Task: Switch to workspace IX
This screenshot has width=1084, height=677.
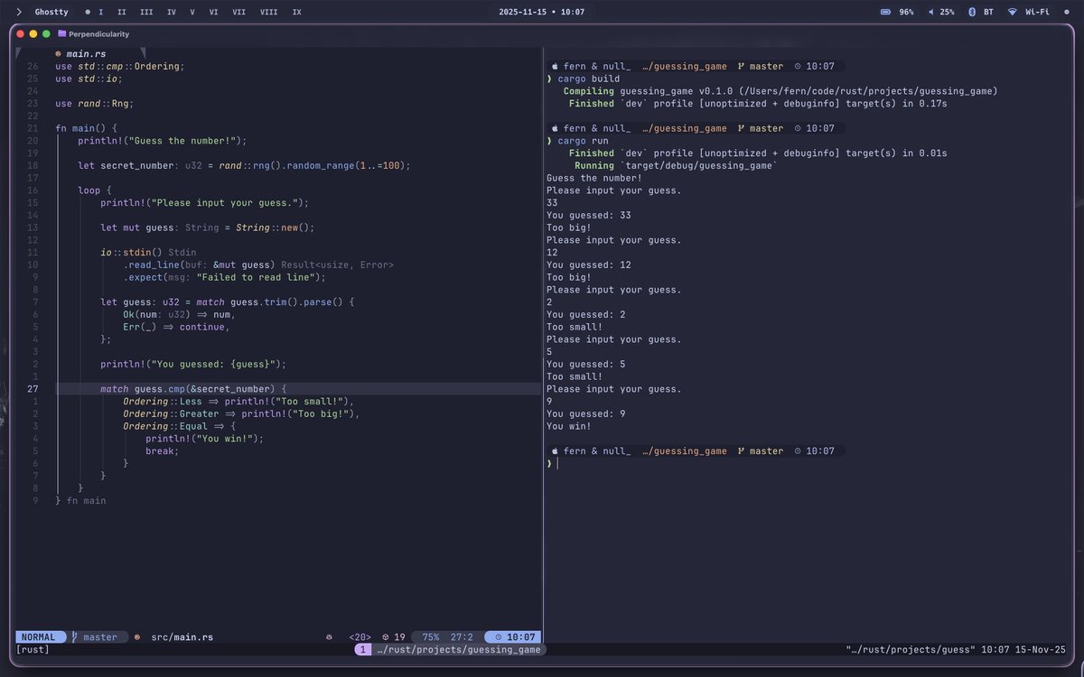Action: coord(297,13)
